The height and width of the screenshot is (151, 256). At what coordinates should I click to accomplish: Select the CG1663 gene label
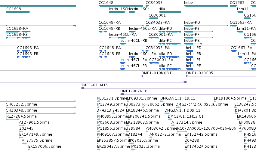coord(237,3)
